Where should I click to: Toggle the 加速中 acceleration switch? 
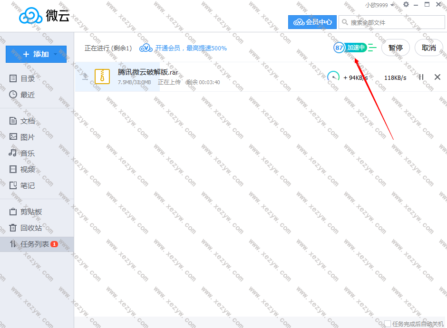click(x=355, y=48)
